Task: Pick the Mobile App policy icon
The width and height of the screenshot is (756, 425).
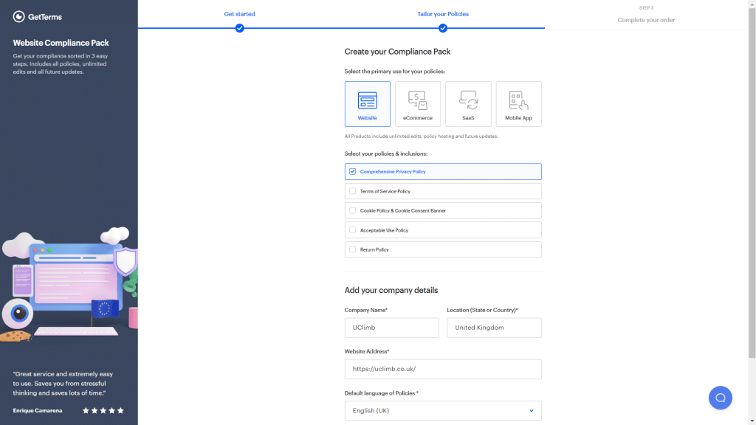Action: click(x=518, y=100)
